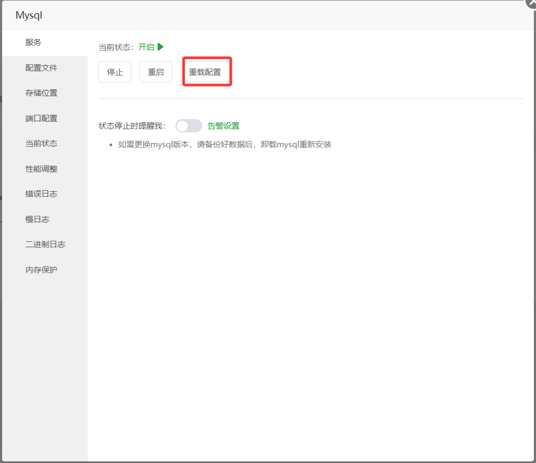The image size is (536, 463).
Task: Go to the 端口配置 tab
Action: pyautogui.click(x=41, y=119)
